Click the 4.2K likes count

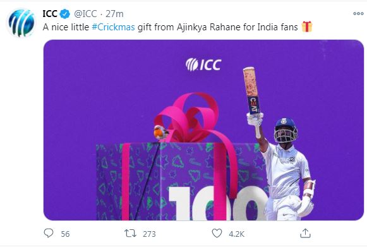point(237,234)
